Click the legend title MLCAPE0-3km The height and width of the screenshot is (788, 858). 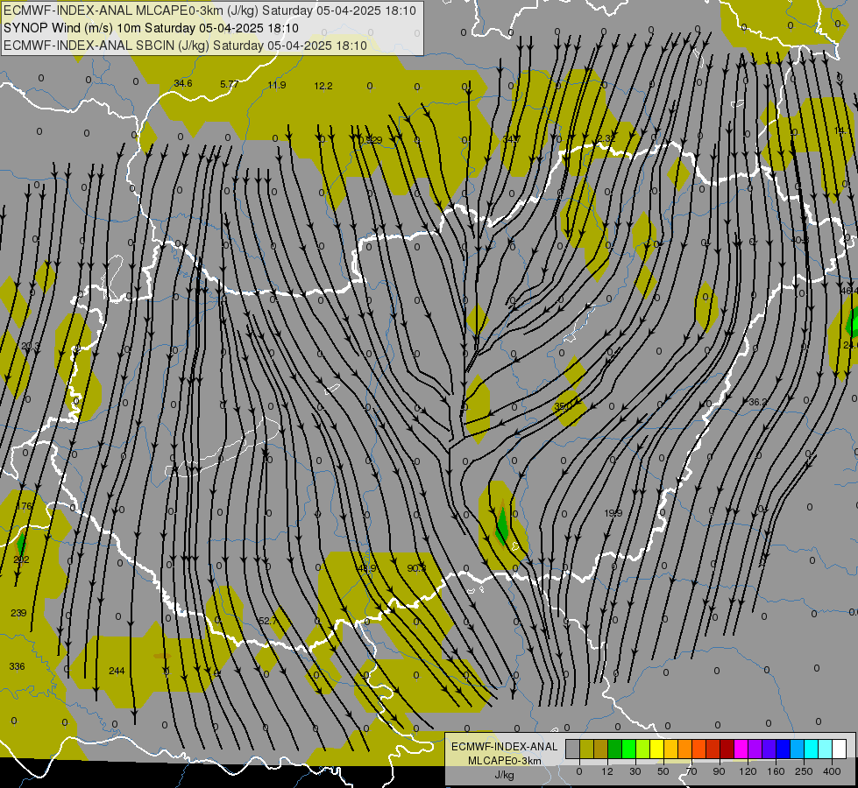pos(504,761)
